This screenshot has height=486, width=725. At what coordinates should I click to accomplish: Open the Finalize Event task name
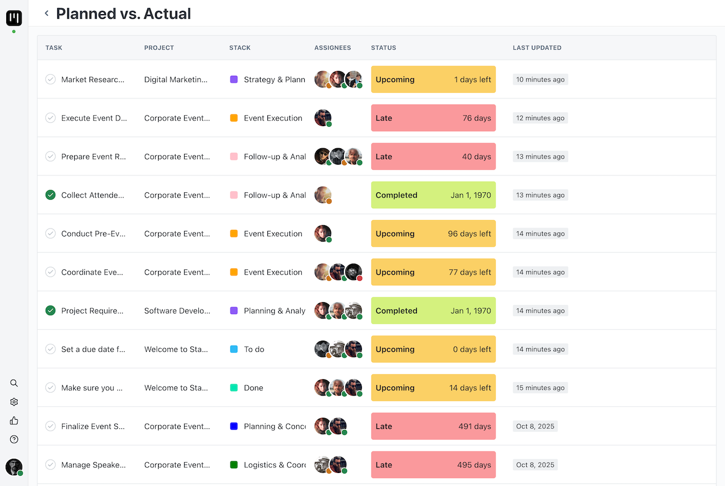click(93, 427)
